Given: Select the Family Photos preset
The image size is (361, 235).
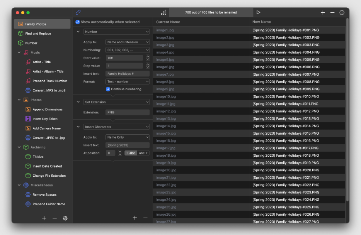Looking at the screenshot, I should click(42, 24).
